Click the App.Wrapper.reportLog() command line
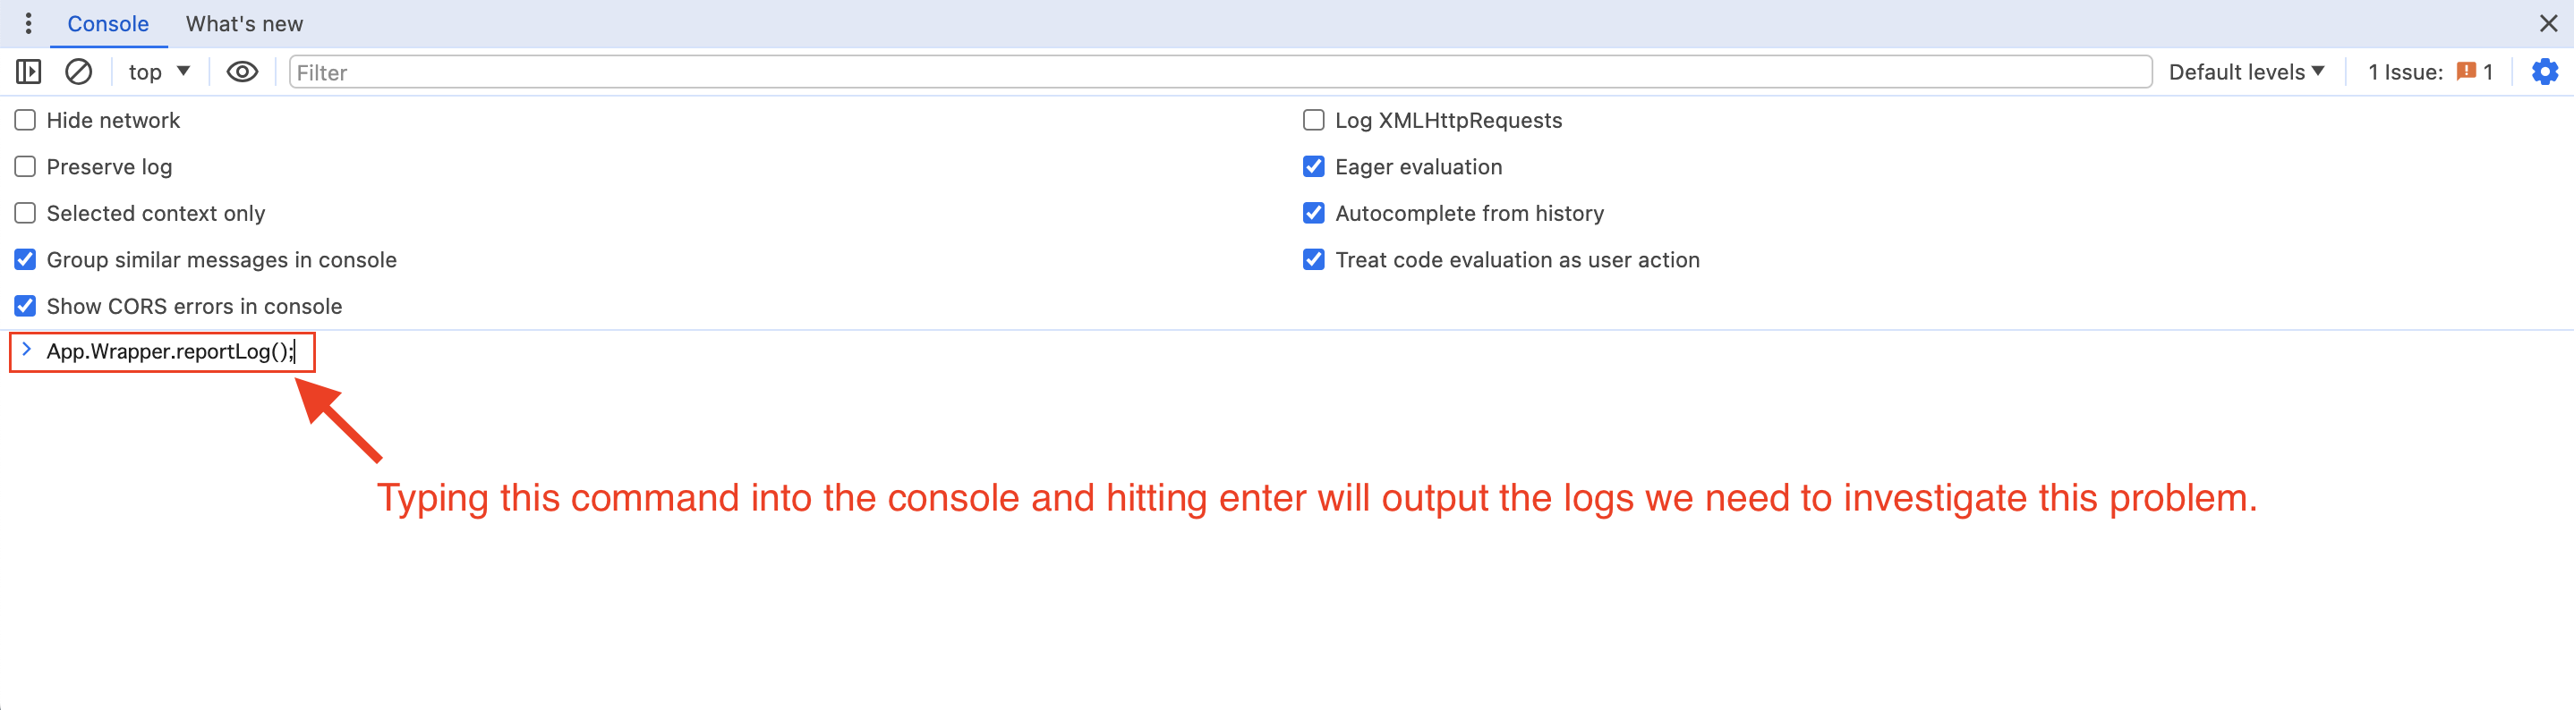Viewport: 2574px width, 710px height. [170, 351]
